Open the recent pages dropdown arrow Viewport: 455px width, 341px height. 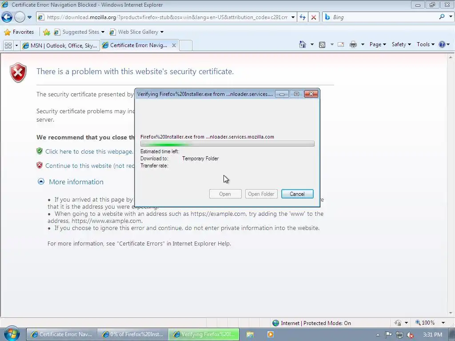[x=30, y=17]
